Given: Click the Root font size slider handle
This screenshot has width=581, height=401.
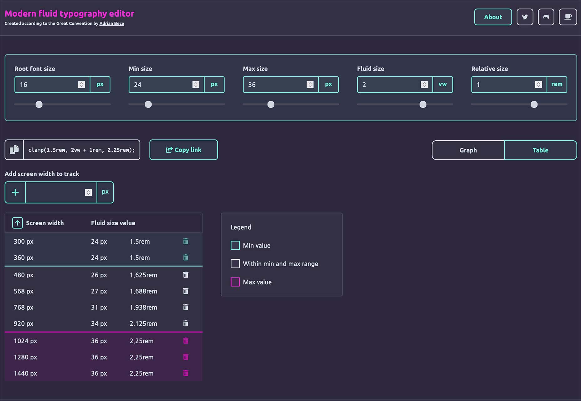Looking at the screenshot, I should [39, 104].
